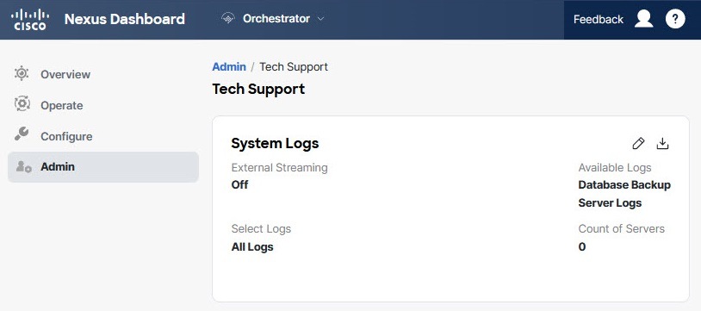This screenshot has width=701, height=311.
Task: Download system logs using the download icon
Action: 662,144
